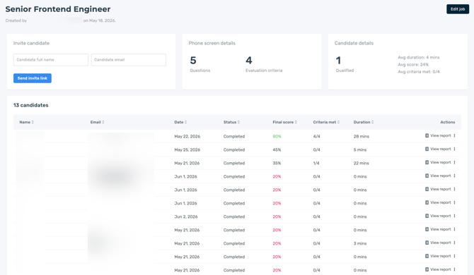Open the kebab menu for the May 25, 2026 row
The height and width of the screenshot is (275, 474).
(x=454, y=149)
